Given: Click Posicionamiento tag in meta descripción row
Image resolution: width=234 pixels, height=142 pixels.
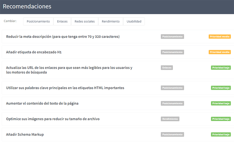Looking at the screenshot, I should click(172, 37).
